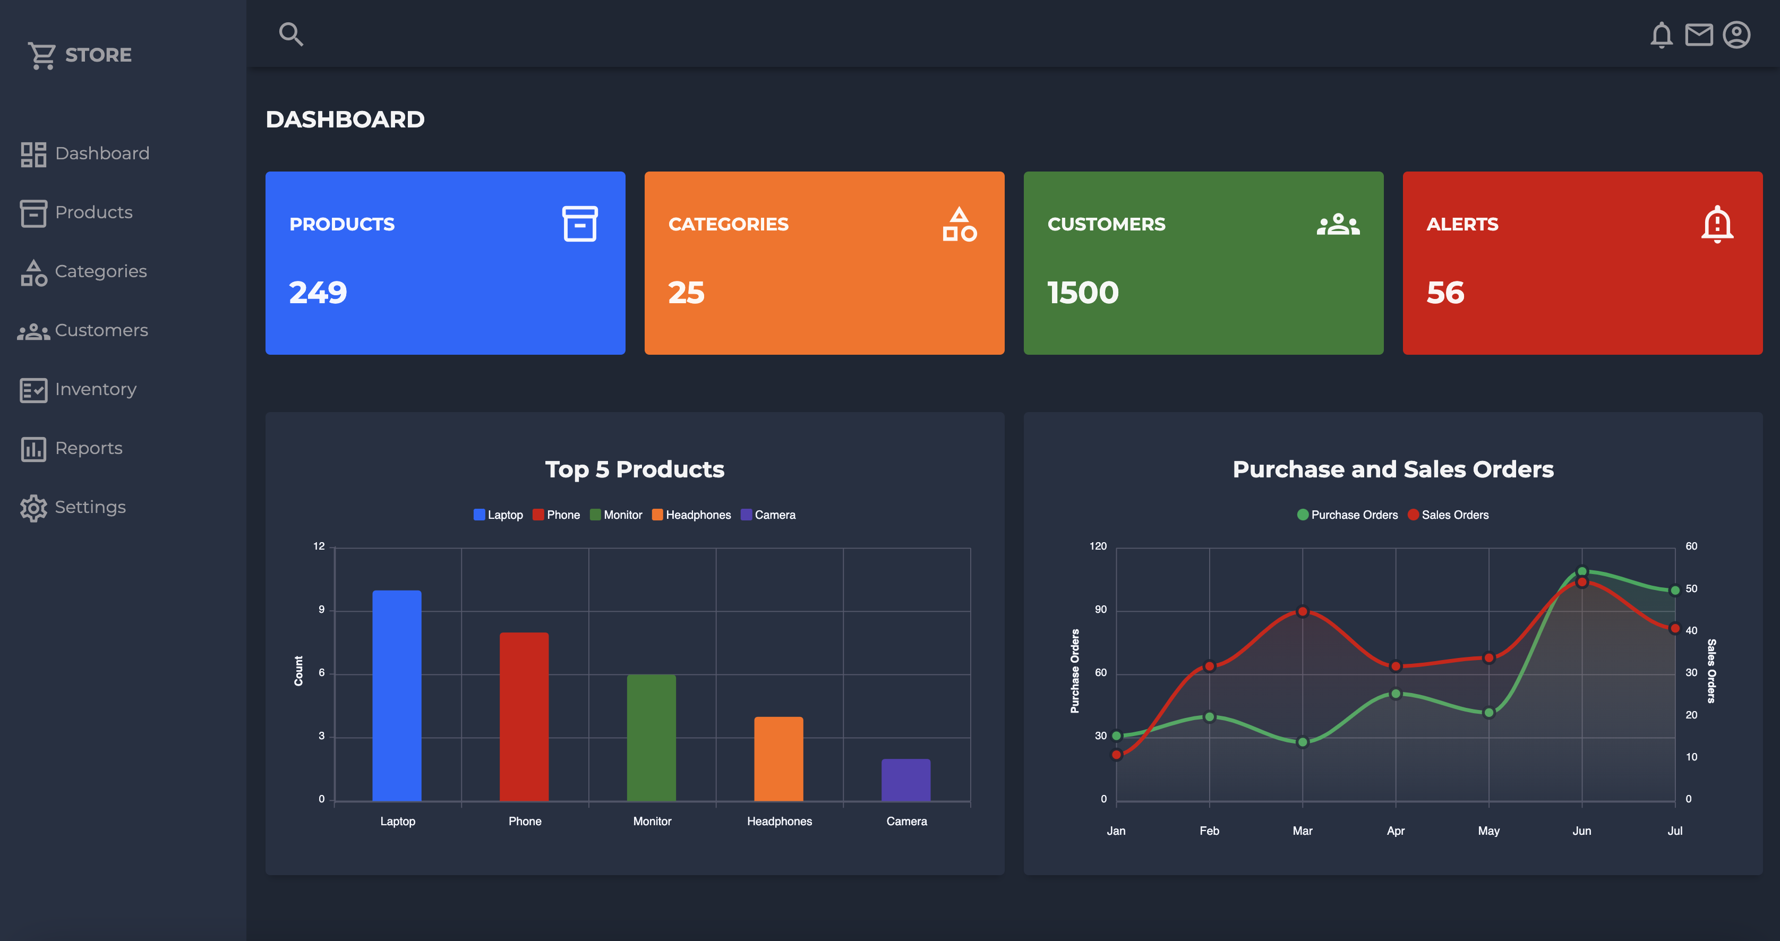Image resolution: width=1780 pixels, height=941 pixels.
Task: Open Settings from the sidebar
Action: (90, 507)
